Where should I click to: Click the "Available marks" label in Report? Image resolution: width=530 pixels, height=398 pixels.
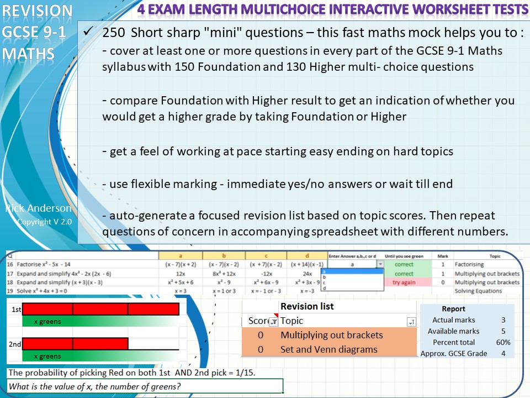coord(453,331)
